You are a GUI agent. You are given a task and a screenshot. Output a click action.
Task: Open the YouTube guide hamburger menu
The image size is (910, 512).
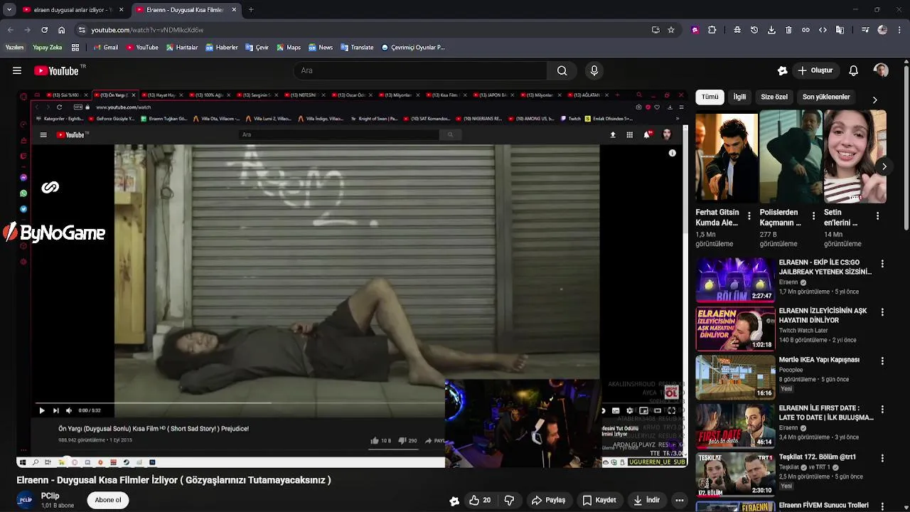pos(17,70)
